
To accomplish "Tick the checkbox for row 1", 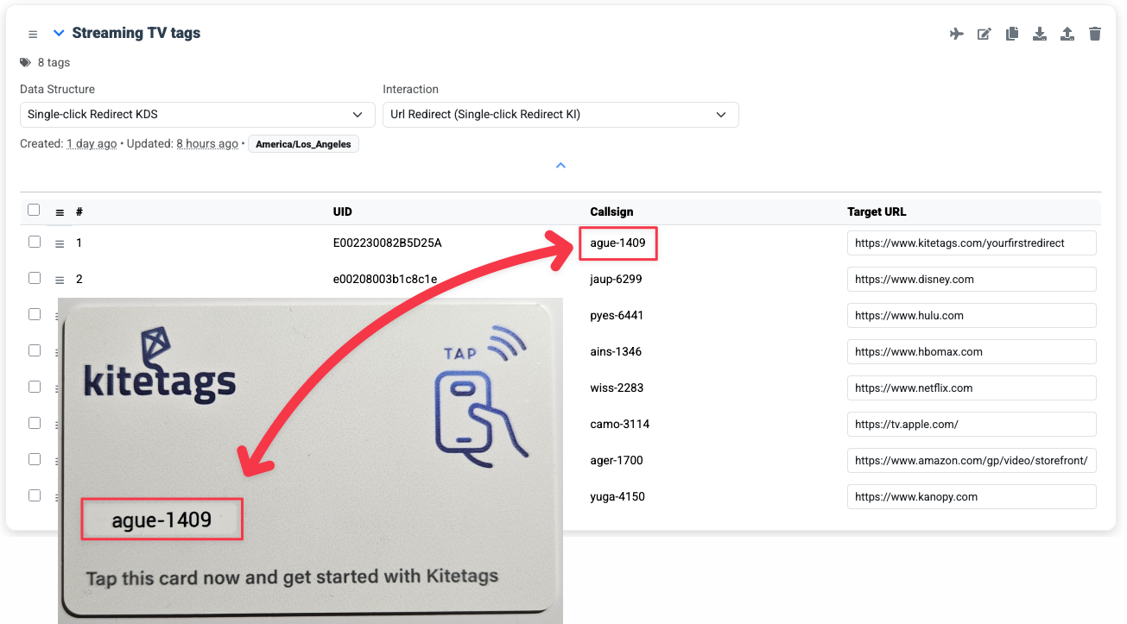I will coord(35,242).
